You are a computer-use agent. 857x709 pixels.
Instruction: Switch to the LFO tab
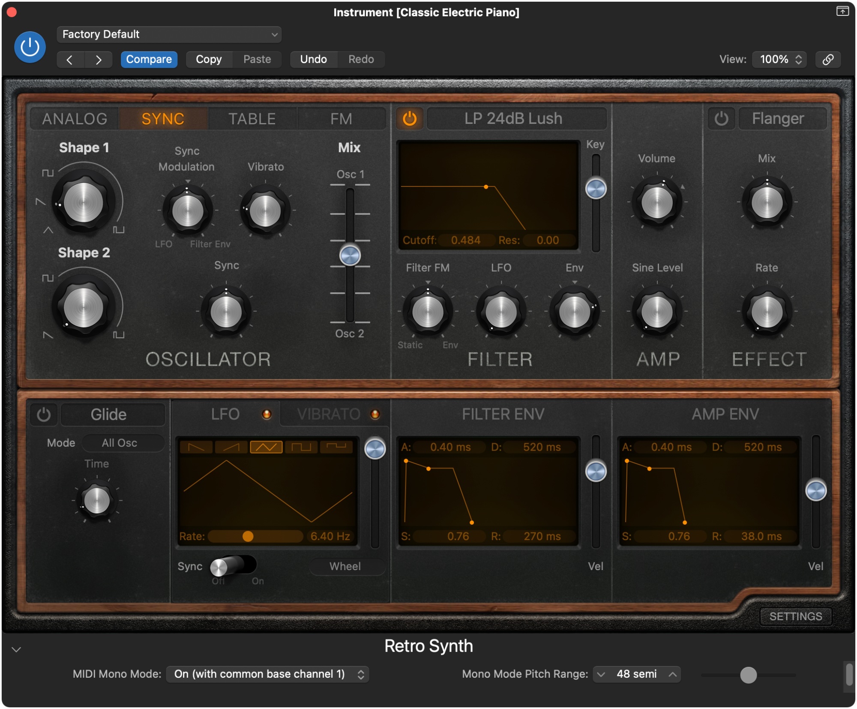[225, 415]
